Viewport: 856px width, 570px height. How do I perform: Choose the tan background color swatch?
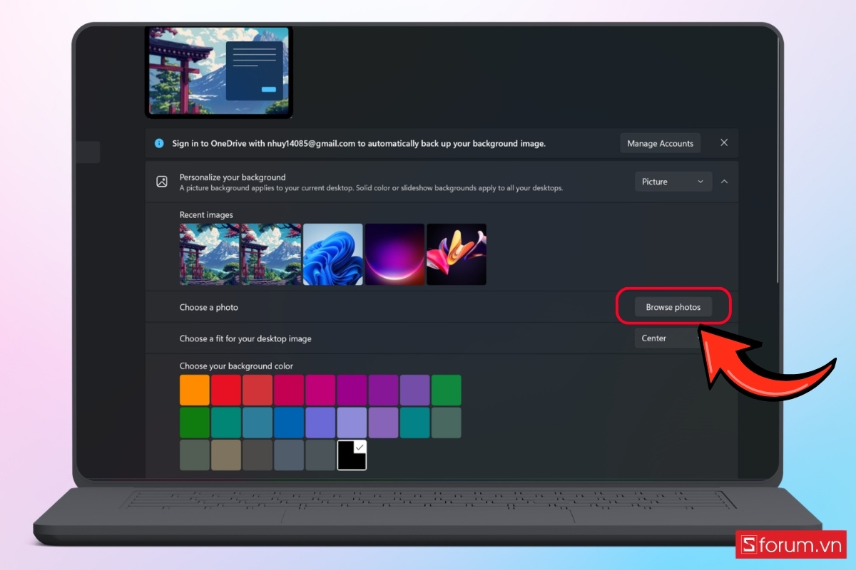226,455
